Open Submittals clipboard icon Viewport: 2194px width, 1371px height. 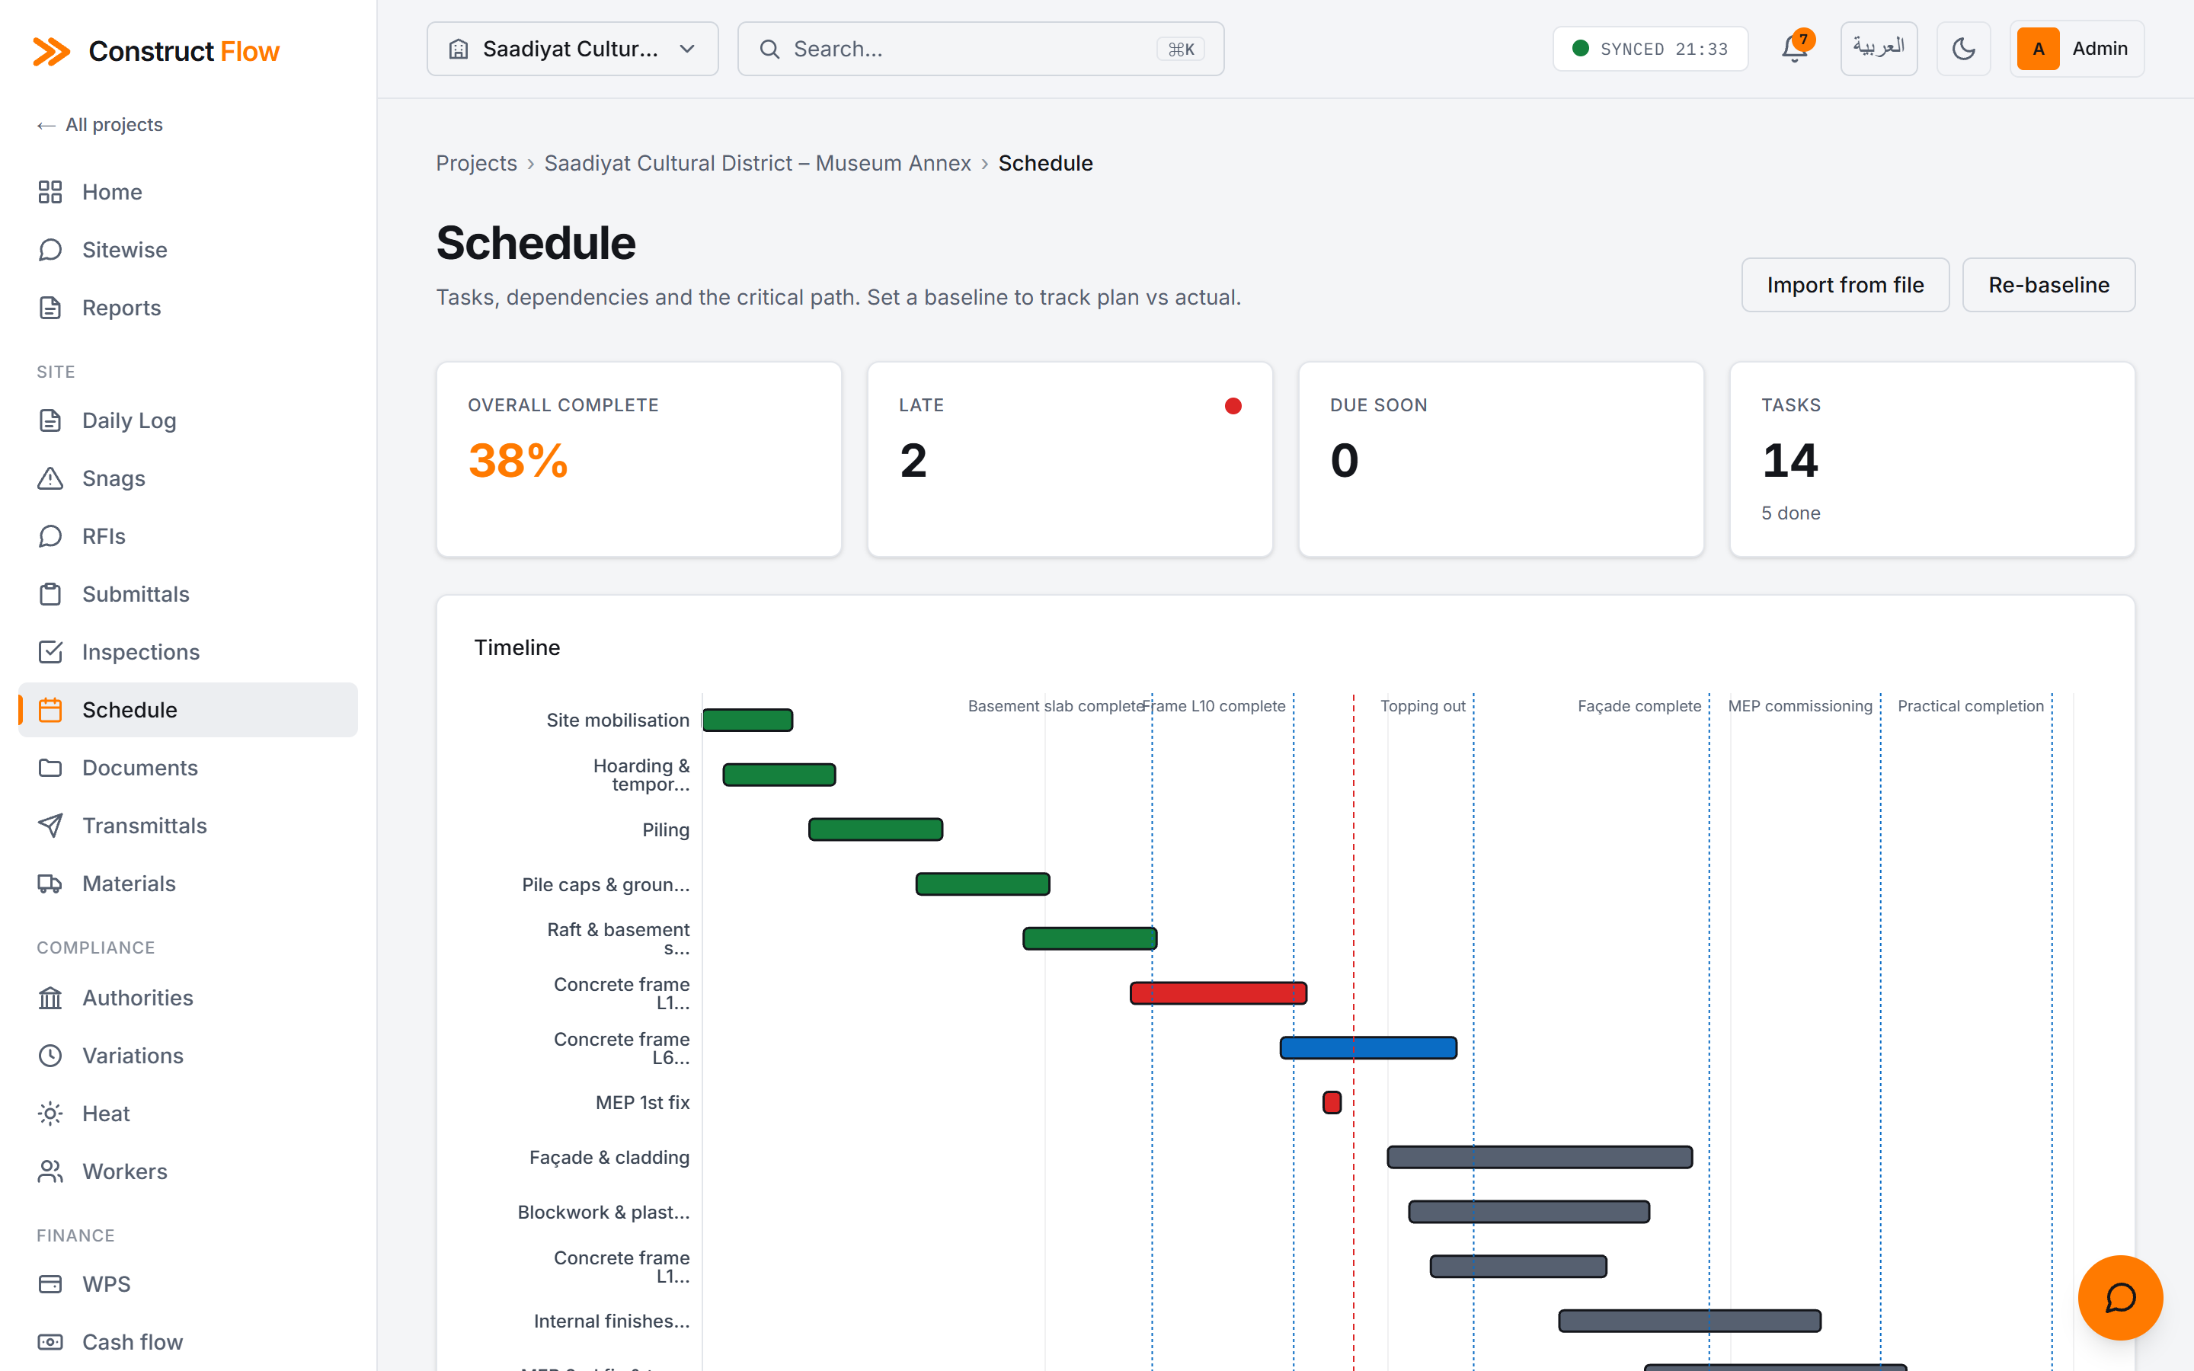click(50, 595)
